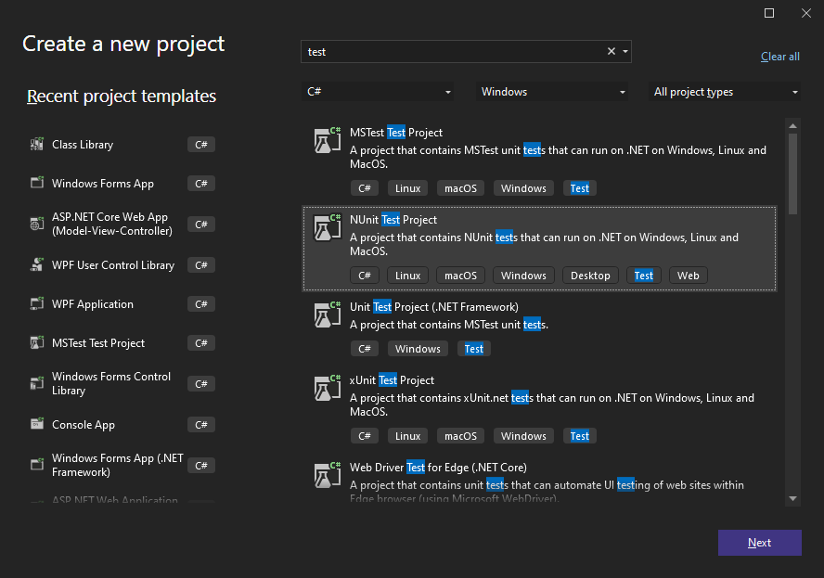Select the MSTest Test Project title in results

(396, 133)
